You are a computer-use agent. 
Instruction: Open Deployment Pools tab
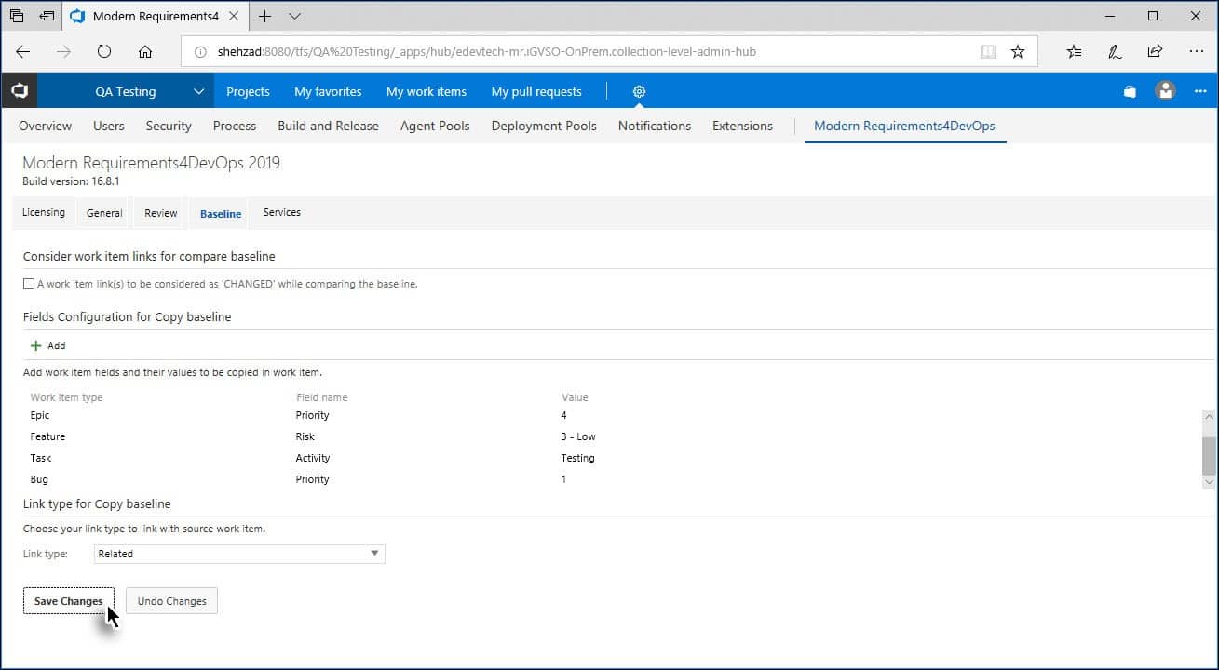coord(544,126)
